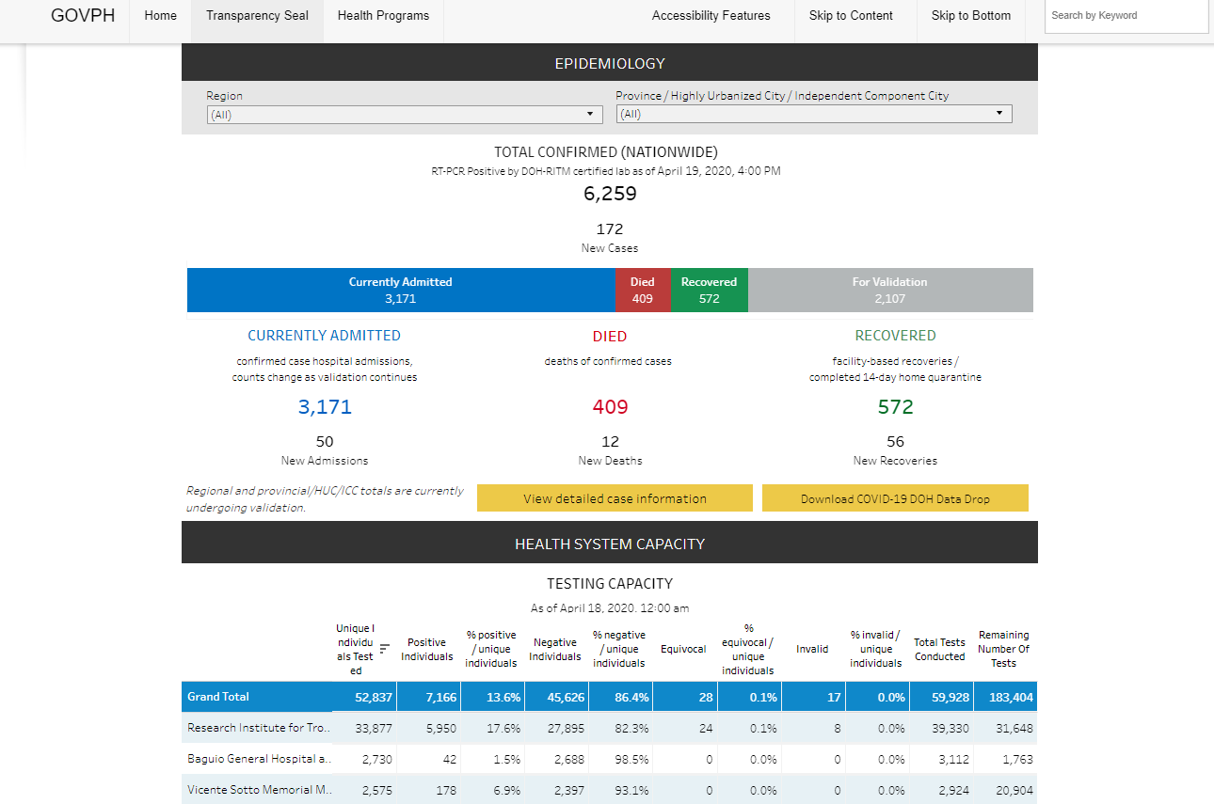Image resolution: width=1214 pixels, height=804 pixels.
Task: Click the Search by Keyword field
Action: point(1126,16)
